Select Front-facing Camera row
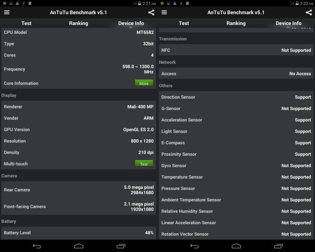The image size is (315, 252). (79, 206)
